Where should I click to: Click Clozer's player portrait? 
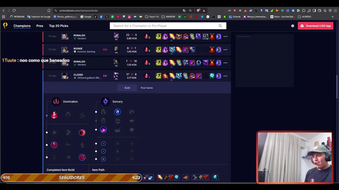[x=64, y=76]
